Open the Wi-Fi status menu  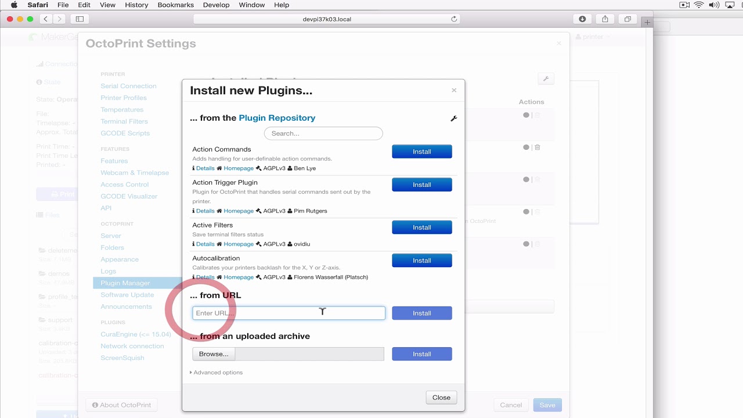point(699,5)
